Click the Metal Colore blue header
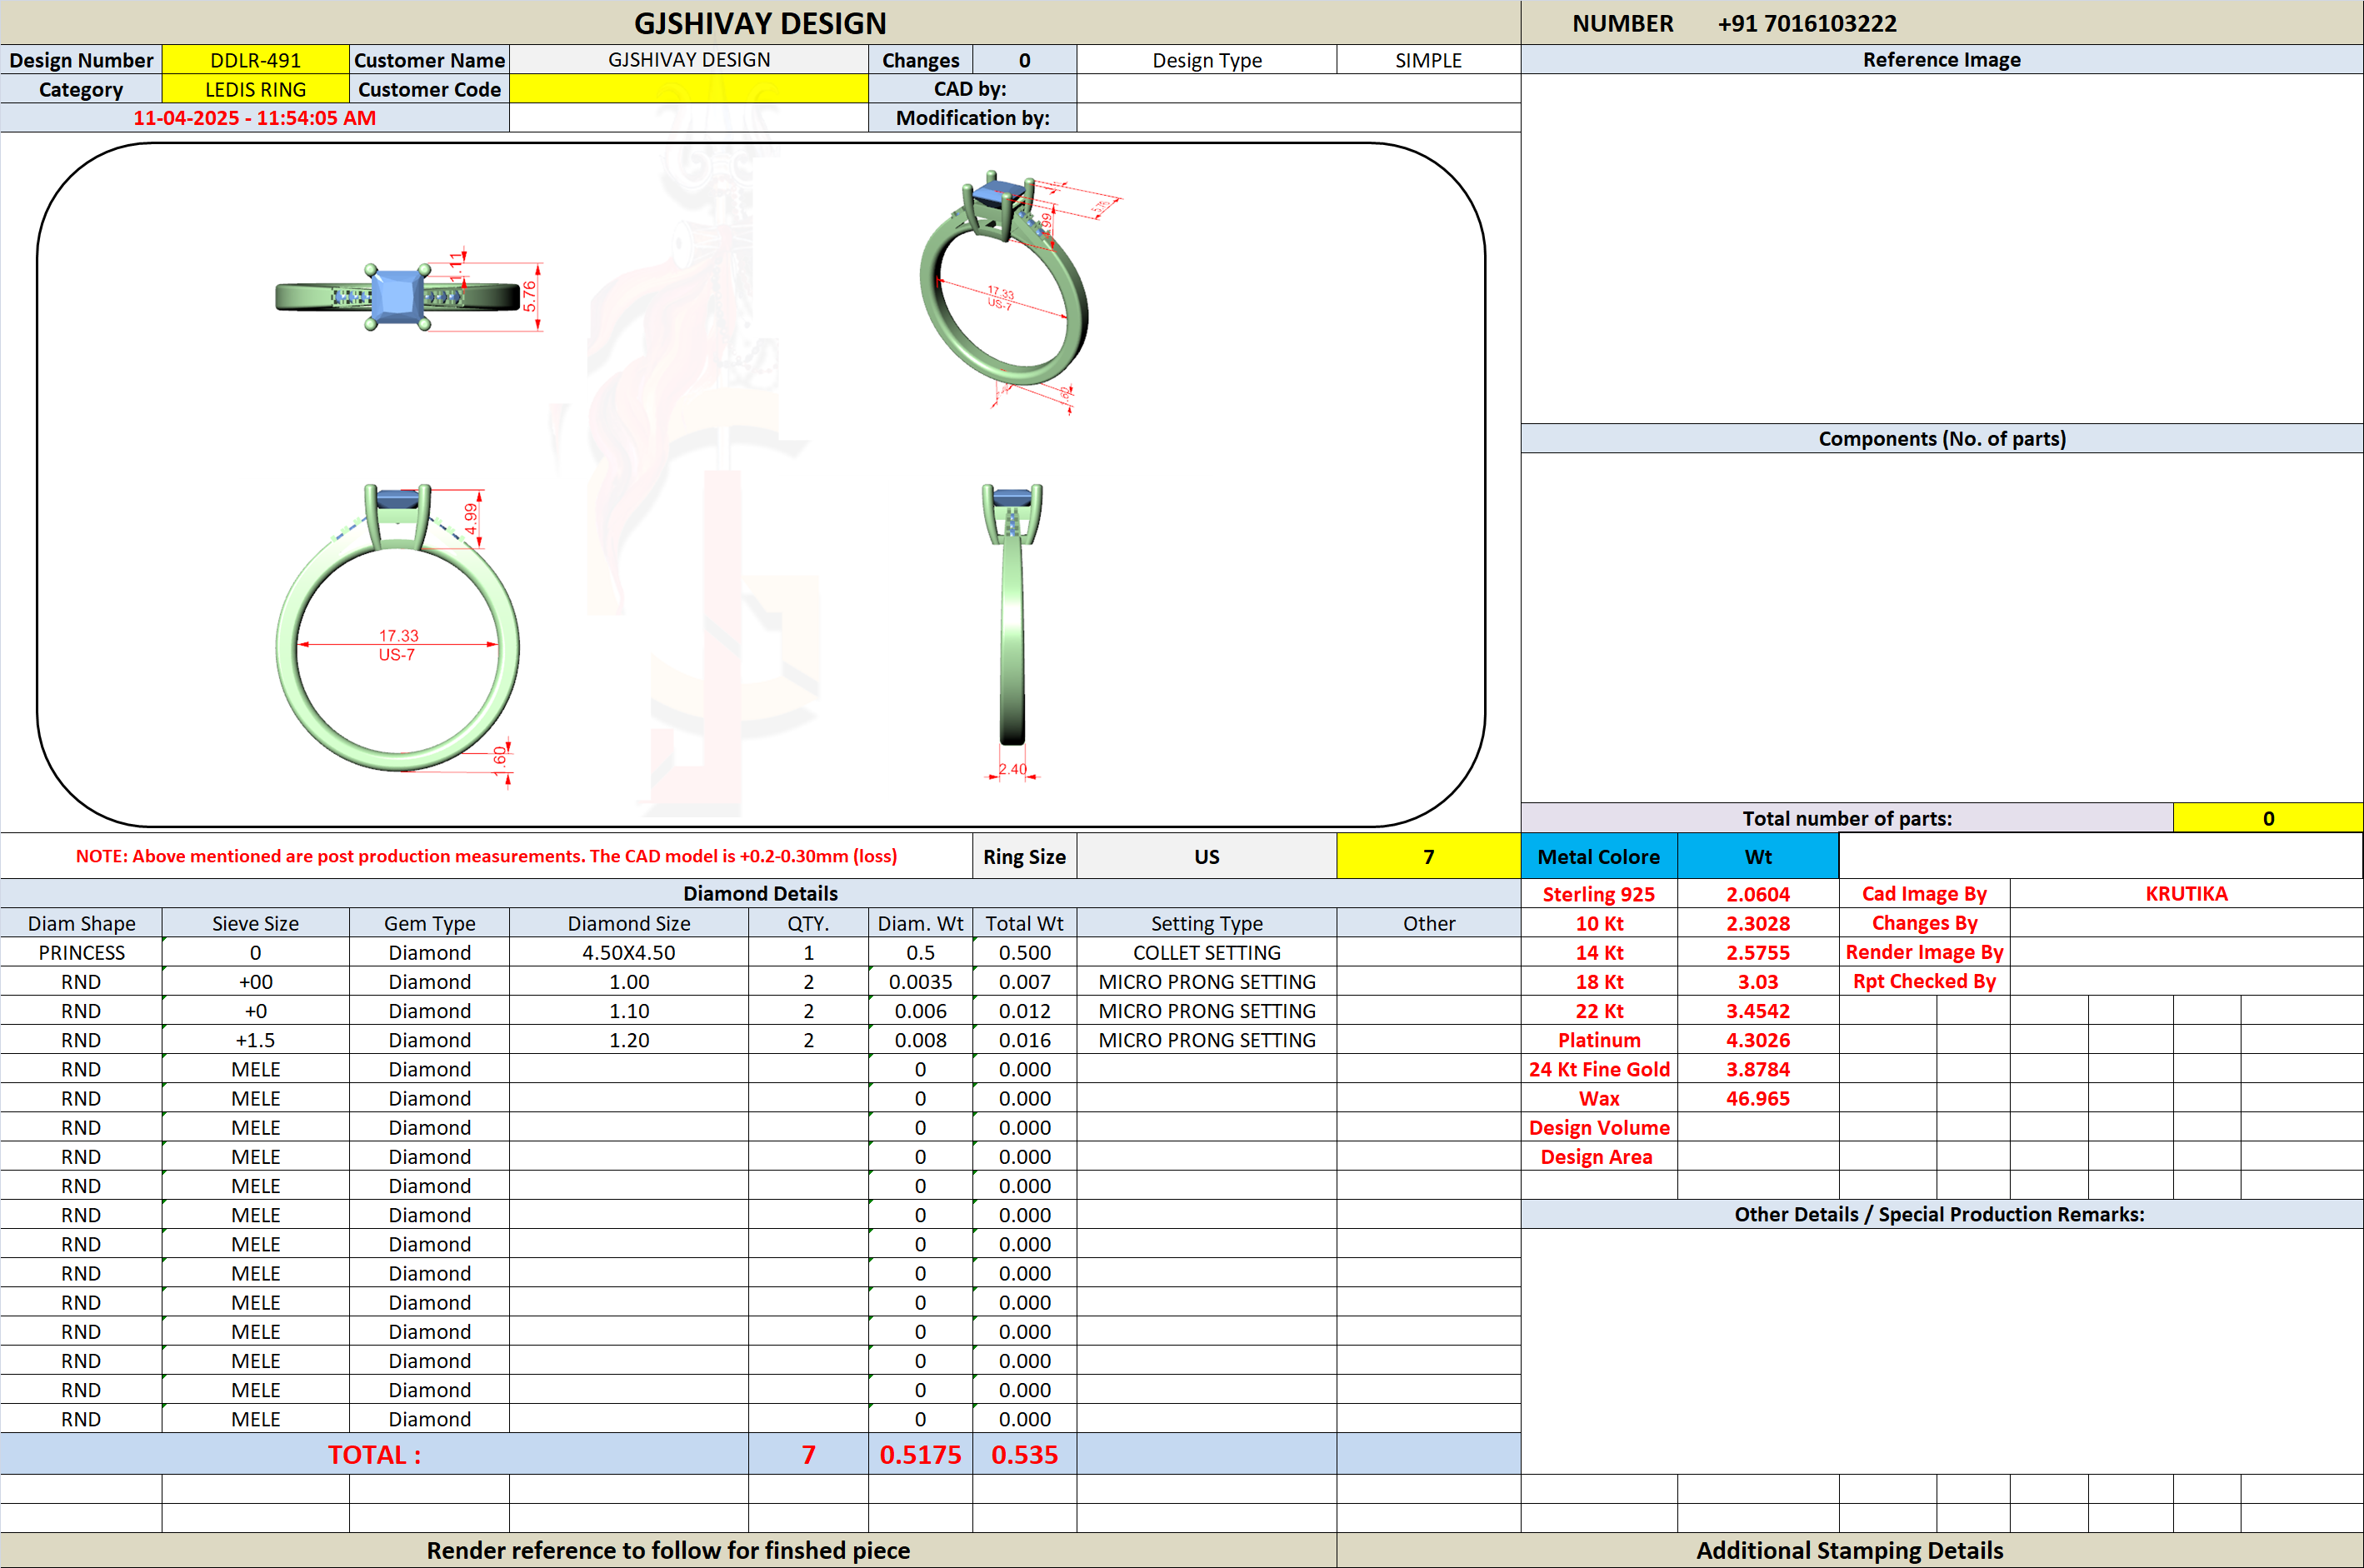Screen dimensions: 2364x1568 [1599, 857]
